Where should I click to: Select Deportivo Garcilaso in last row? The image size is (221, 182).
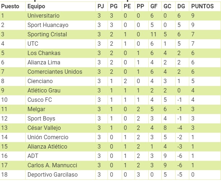coord(53,175)
